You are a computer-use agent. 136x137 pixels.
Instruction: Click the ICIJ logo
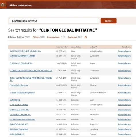tap(3, 5)
